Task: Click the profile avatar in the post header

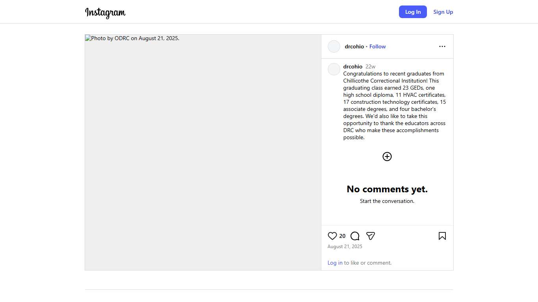Action: pos(334,46)
